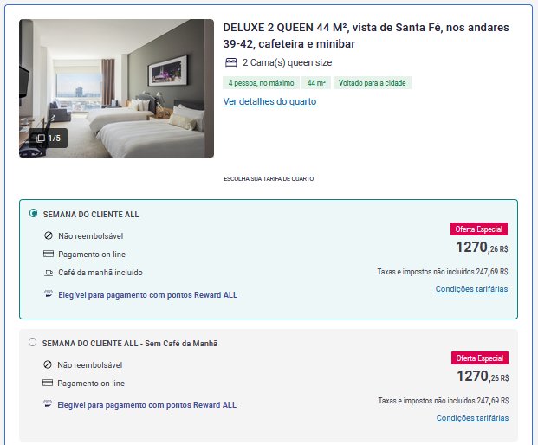Click the Oferta Especial badge in second rate

coord(480,358)
